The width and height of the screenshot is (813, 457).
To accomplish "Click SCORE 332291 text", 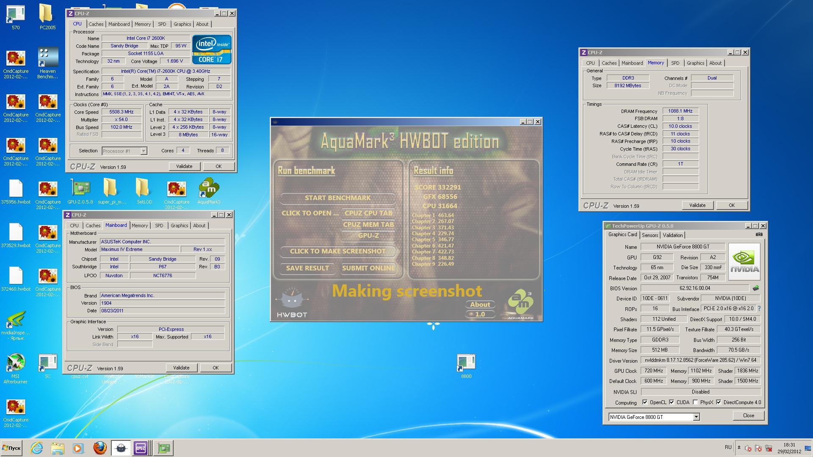I will (437, 187).
